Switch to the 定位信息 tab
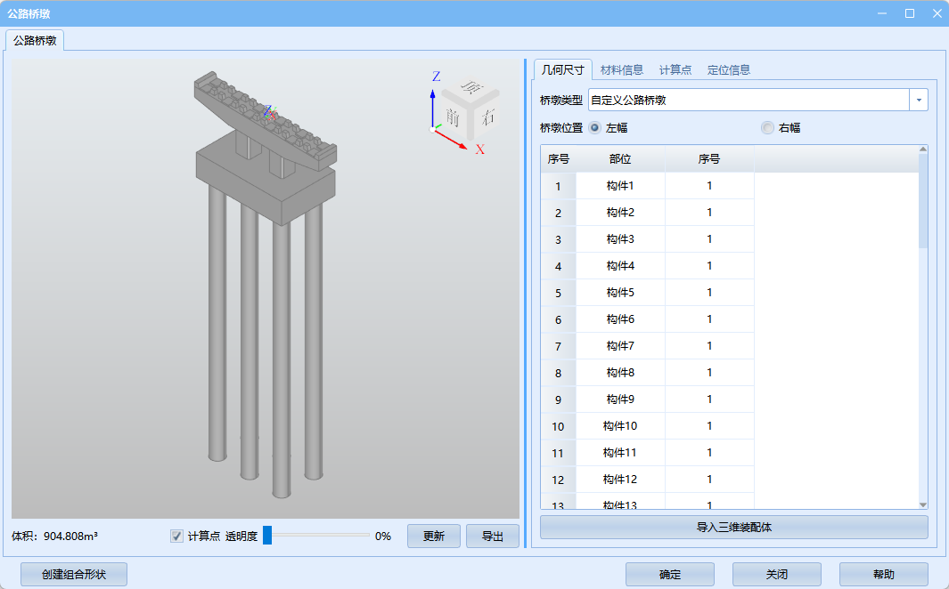 click(728, 69)
